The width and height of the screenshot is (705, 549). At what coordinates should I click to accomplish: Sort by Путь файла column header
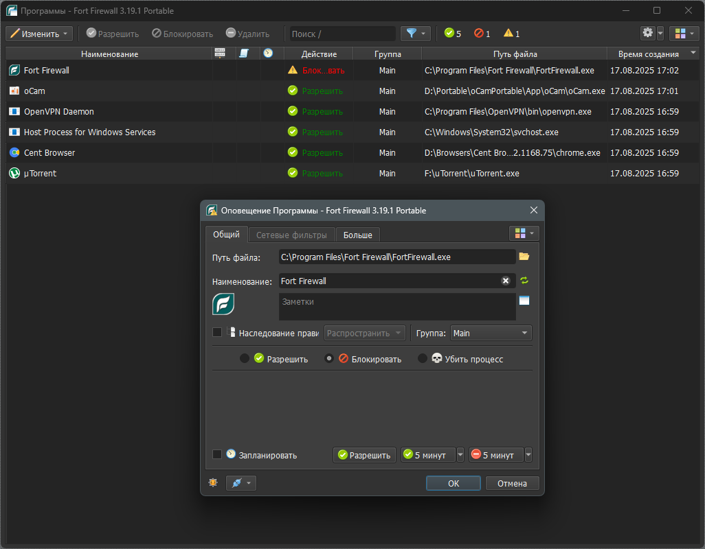coord(515,54)
